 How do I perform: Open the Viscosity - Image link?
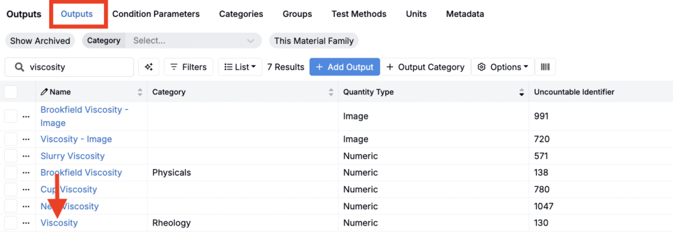(x=76, y=139)
